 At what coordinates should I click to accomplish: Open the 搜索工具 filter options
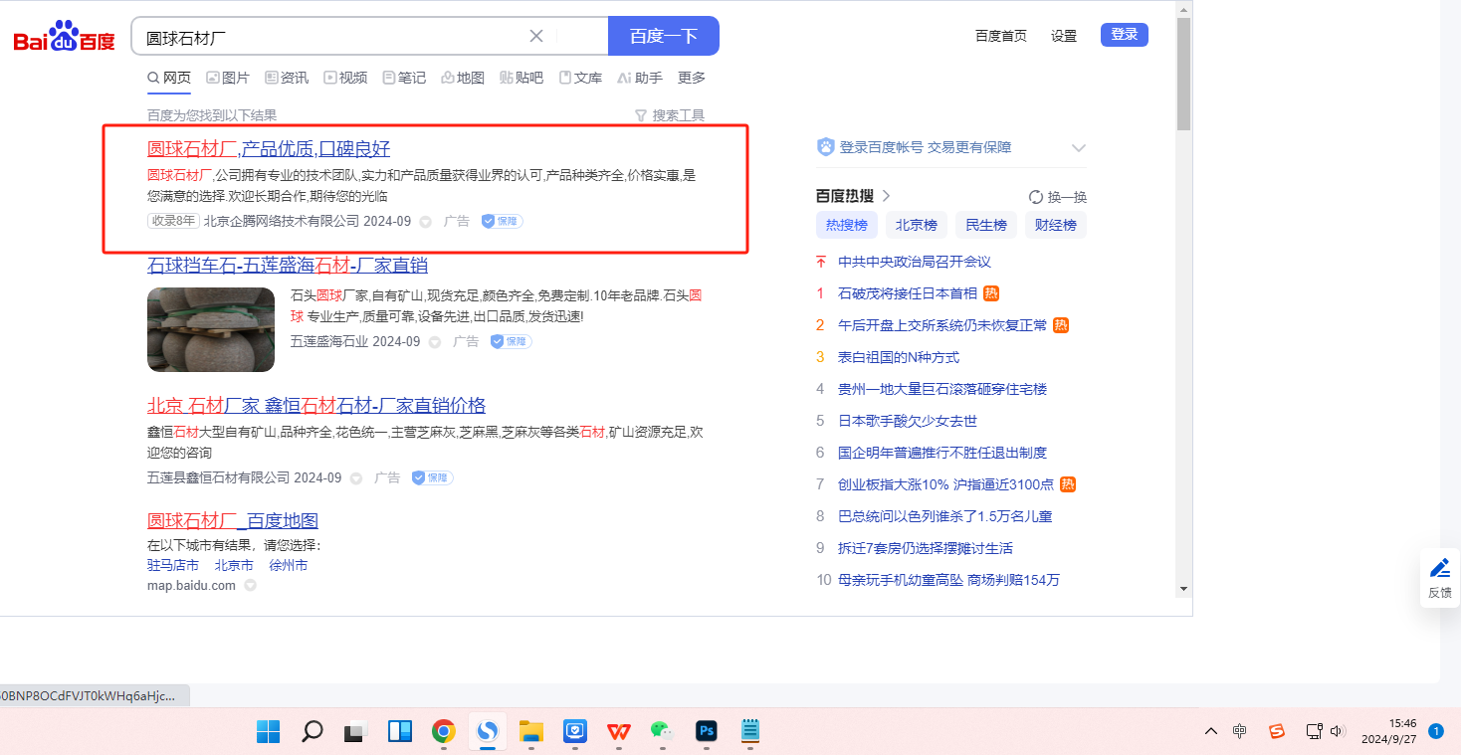coord(669,115)
